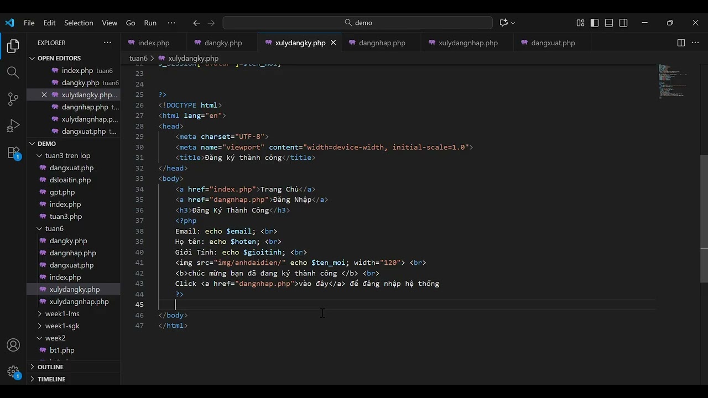
Task: Toggle the Secondary Side Bar
Action: click(623, 23)
